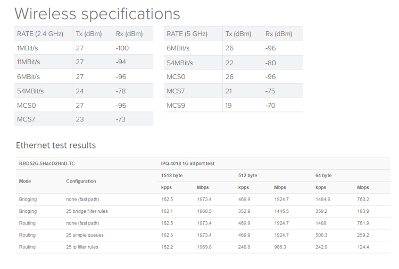
Task: Select the RATE (2.4 GHz) column header
Action: [x=40, y=34]
